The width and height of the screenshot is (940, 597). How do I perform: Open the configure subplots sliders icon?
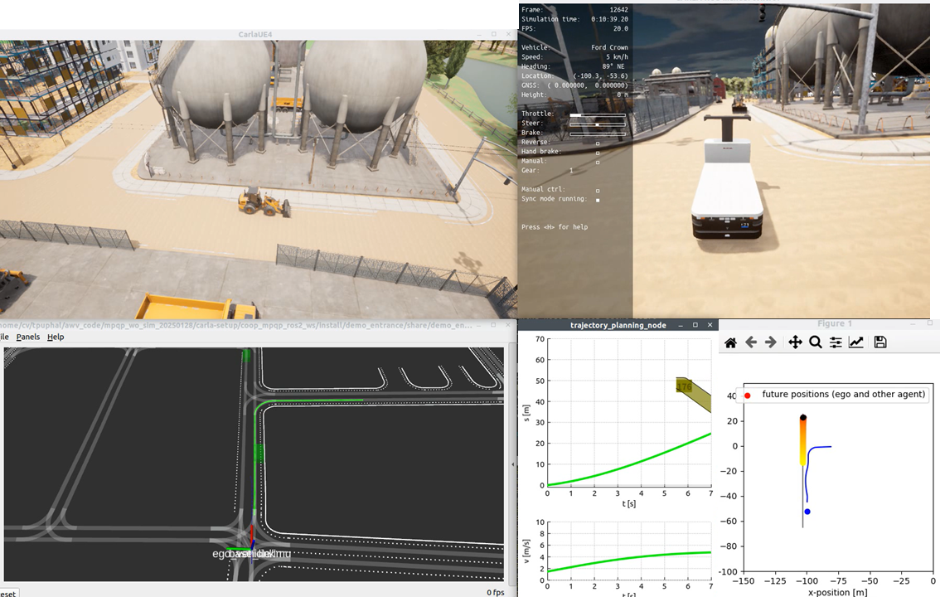click(x=836, y=342)
